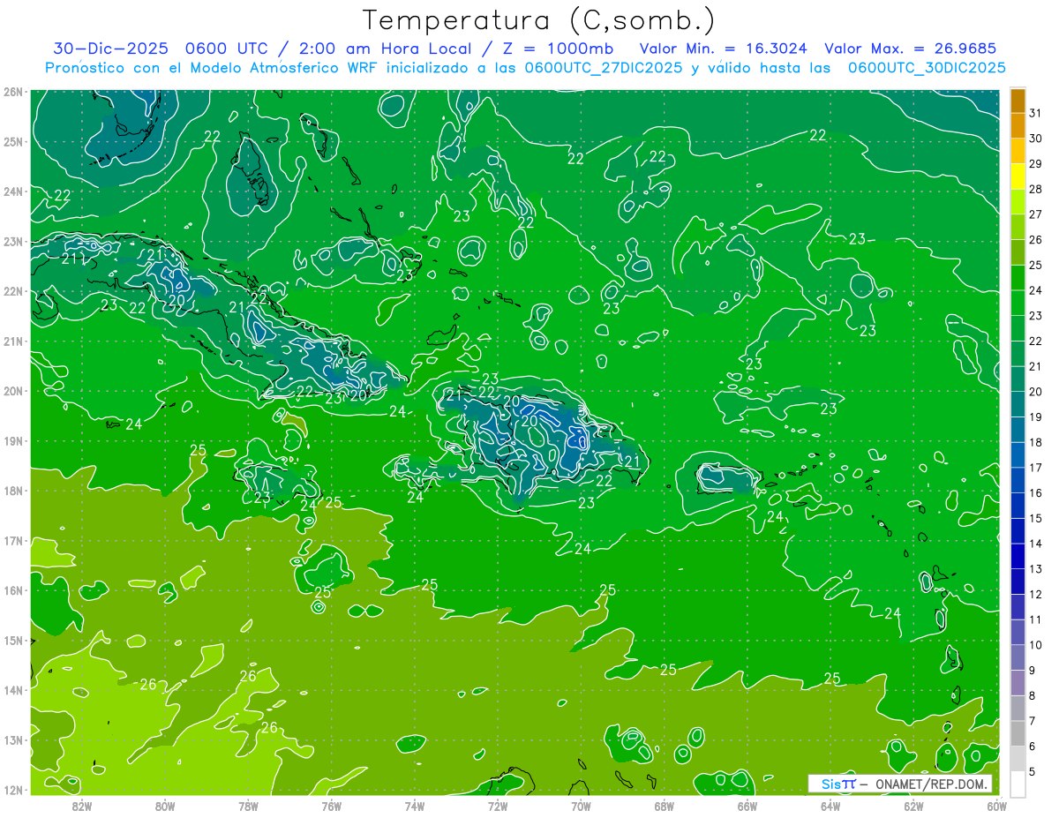Select the '27' label on the color scale
Viewport: 1059px width, 818px height.
[x=1036, y=215]
